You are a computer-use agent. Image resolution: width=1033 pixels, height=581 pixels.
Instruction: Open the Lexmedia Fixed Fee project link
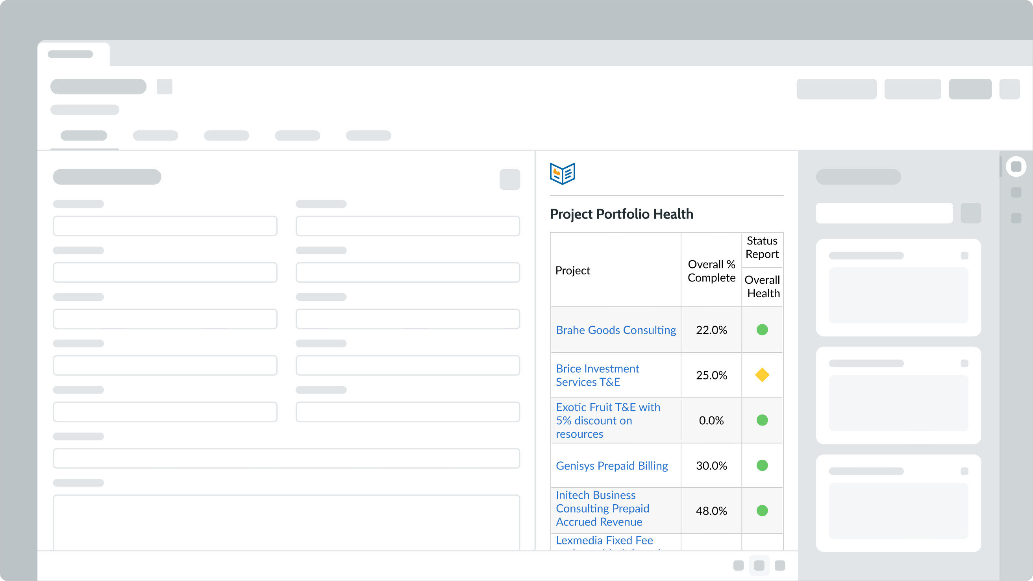click(604, 540)
